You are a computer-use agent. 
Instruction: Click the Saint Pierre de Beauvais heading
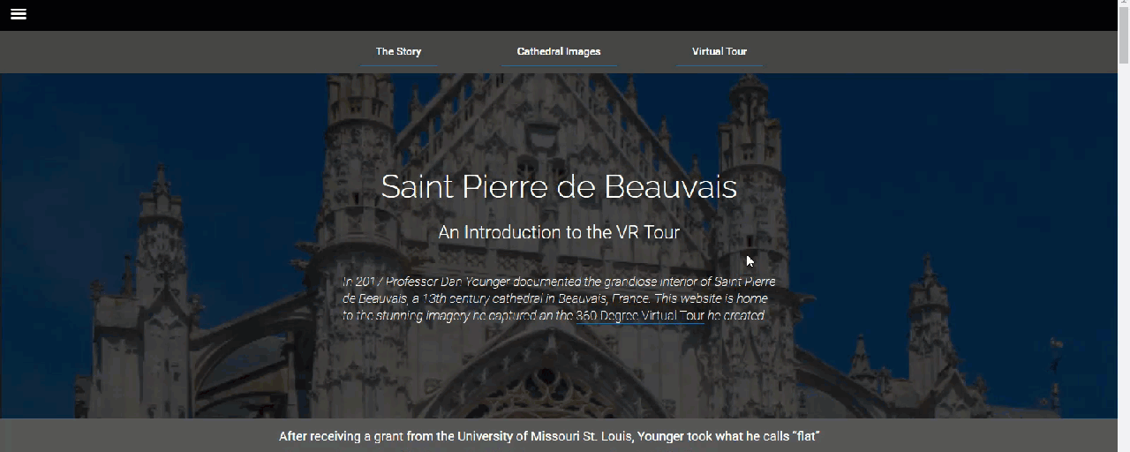(559, 186)
